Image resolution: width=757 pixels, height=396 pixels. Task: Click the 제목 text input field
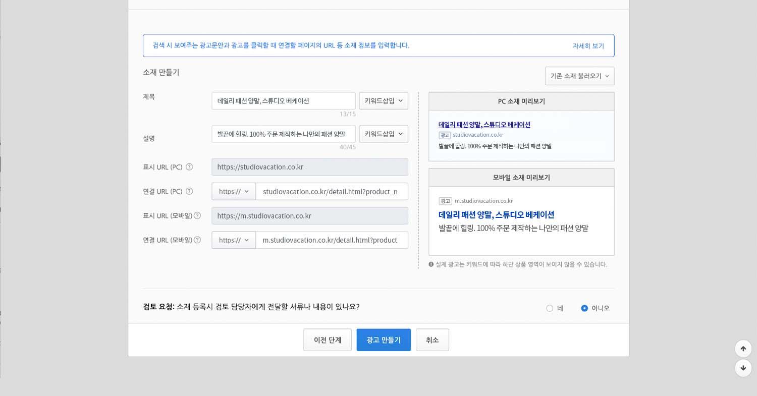point(284,101)
